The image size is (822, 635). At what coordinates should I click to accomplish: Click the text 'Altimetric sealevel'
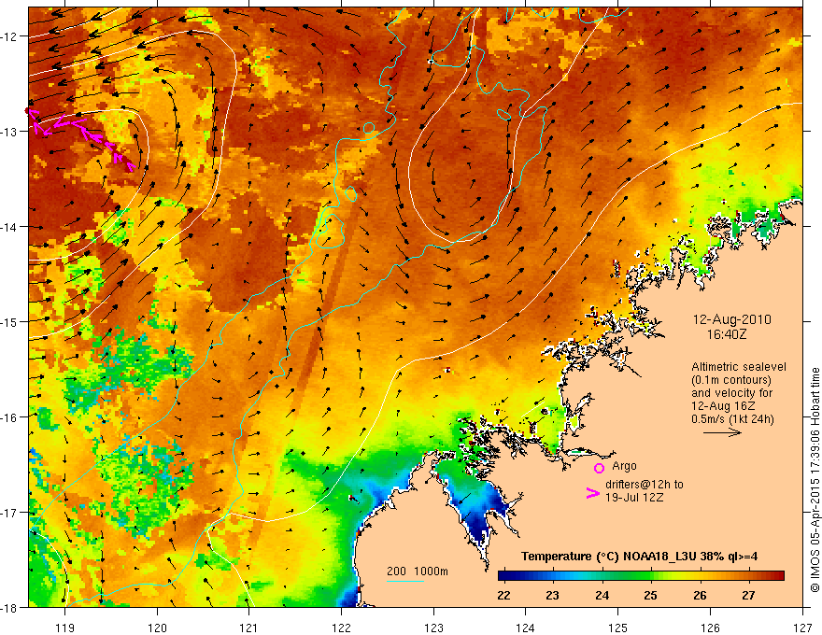(x=739, y=367)
